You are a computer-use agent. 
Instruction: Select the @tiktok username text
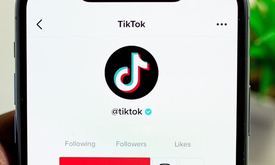(127, 112)
